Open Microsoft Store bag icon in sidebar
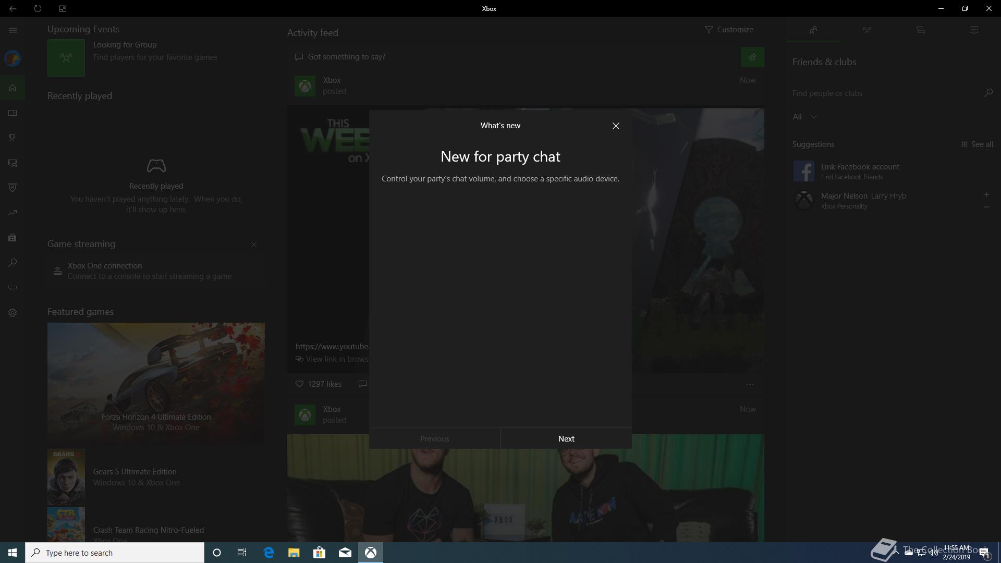1001x563 pixels. click(13, 238)
